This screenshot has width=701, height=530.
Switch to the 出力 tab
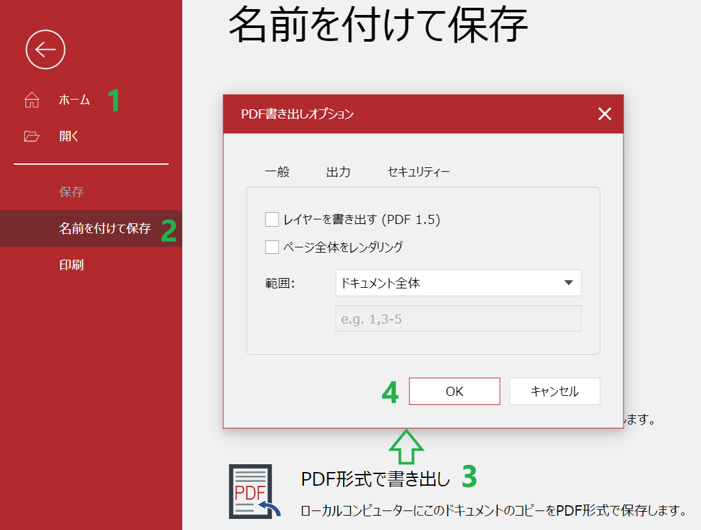(338, 172)
